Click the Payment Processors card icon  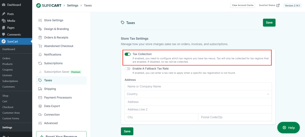point(40,97)
